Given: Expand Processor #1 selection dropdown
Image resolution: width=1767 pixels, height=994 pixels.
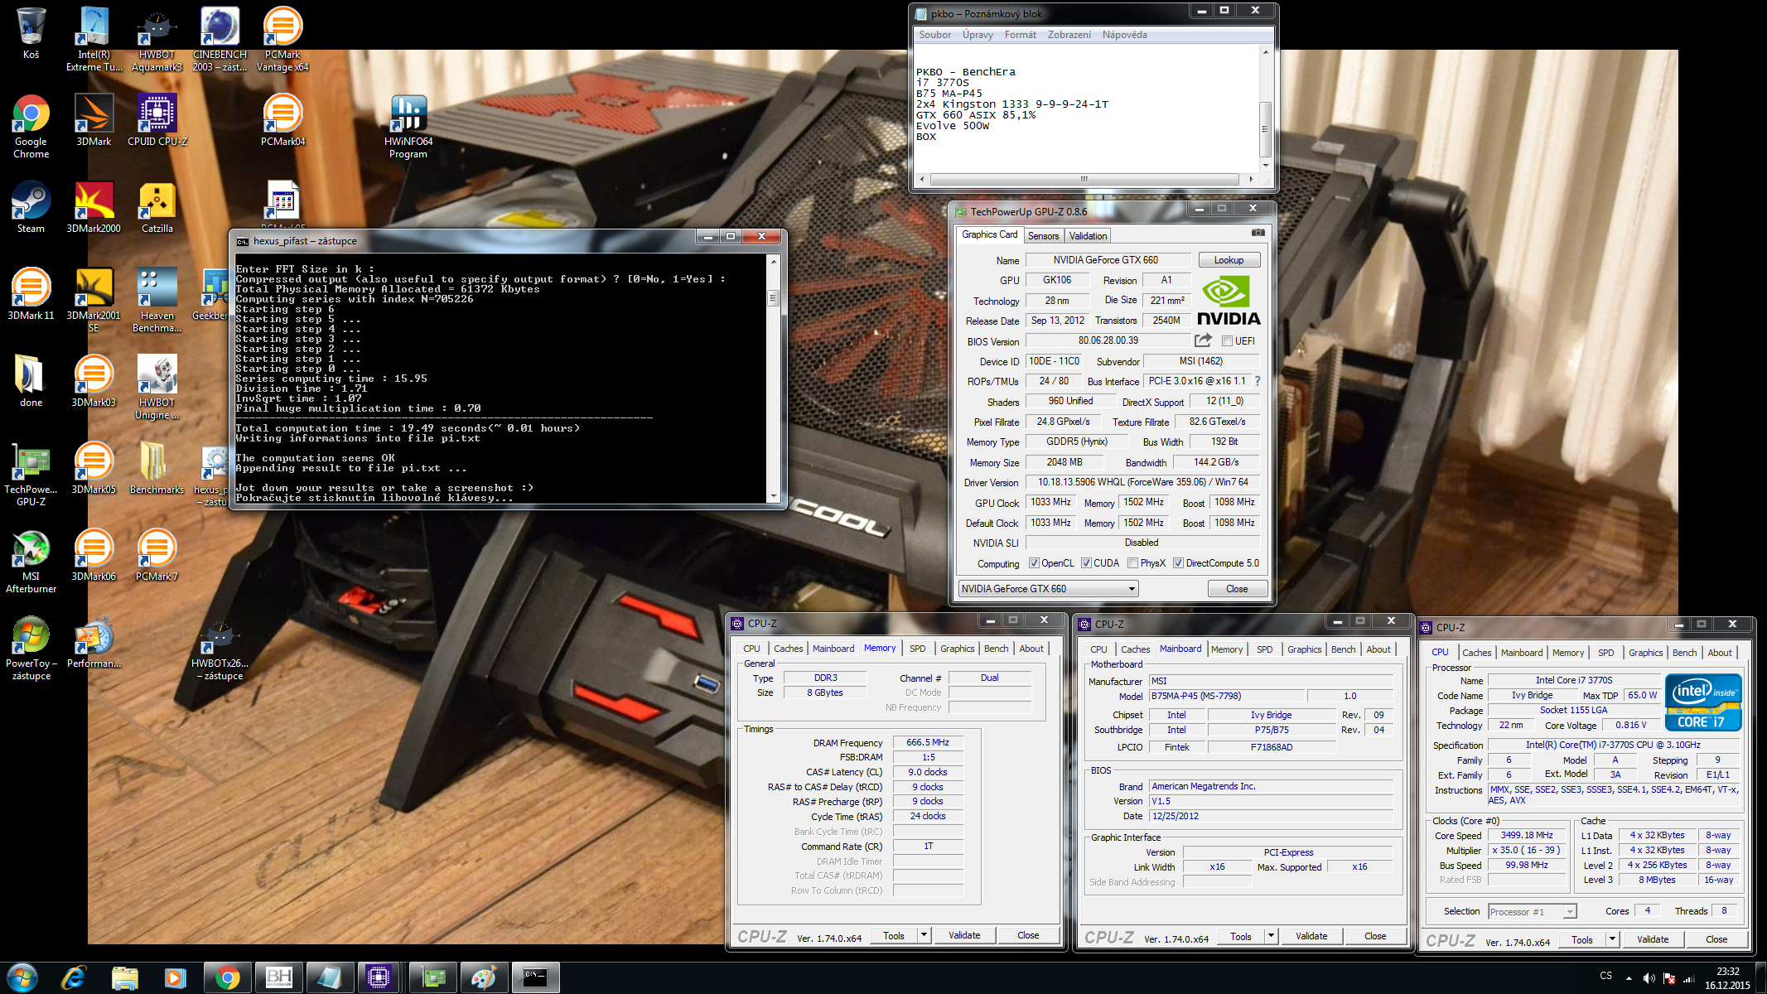Looking at the screenshot, I should pyautogui.click(x=1569, y=912).
